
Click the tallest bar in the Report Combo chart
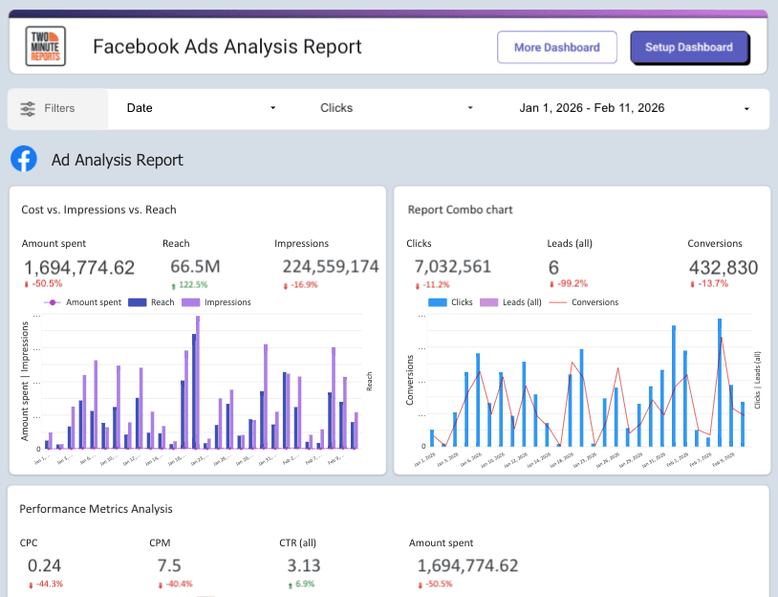(x=720, y=383)
